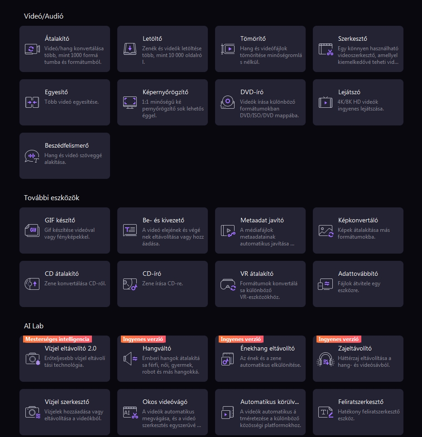
Task: Click the Hangváltó speaker icon
Action: coord(130,359)
